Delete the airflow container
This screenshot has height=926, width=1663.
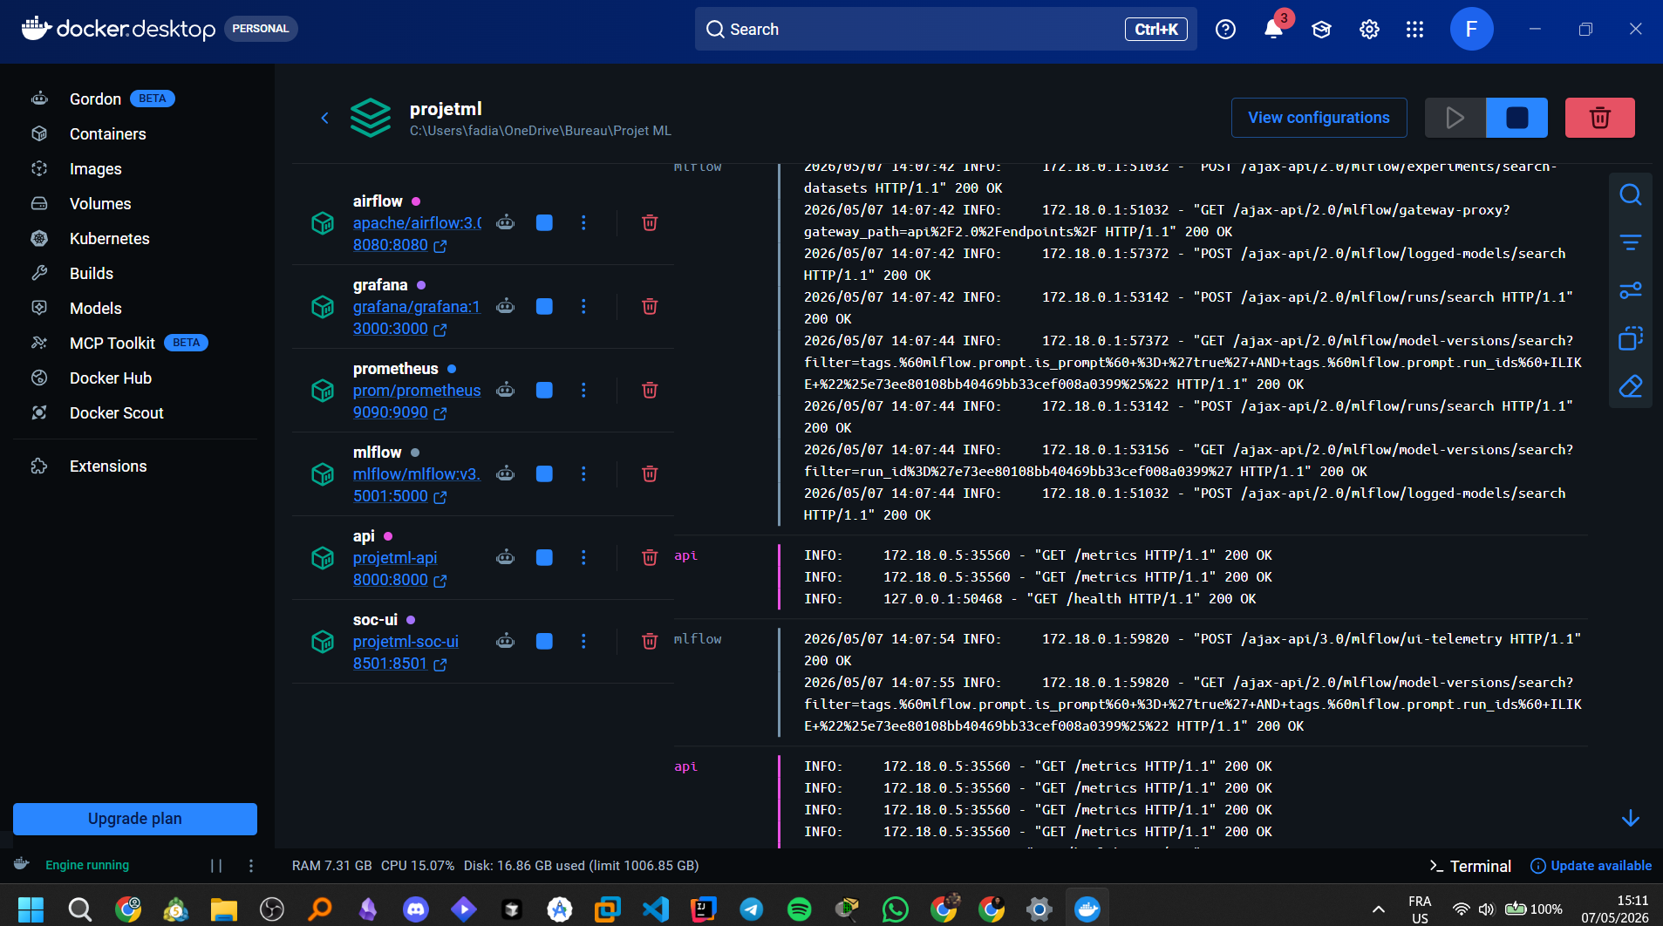click(650, 222)
